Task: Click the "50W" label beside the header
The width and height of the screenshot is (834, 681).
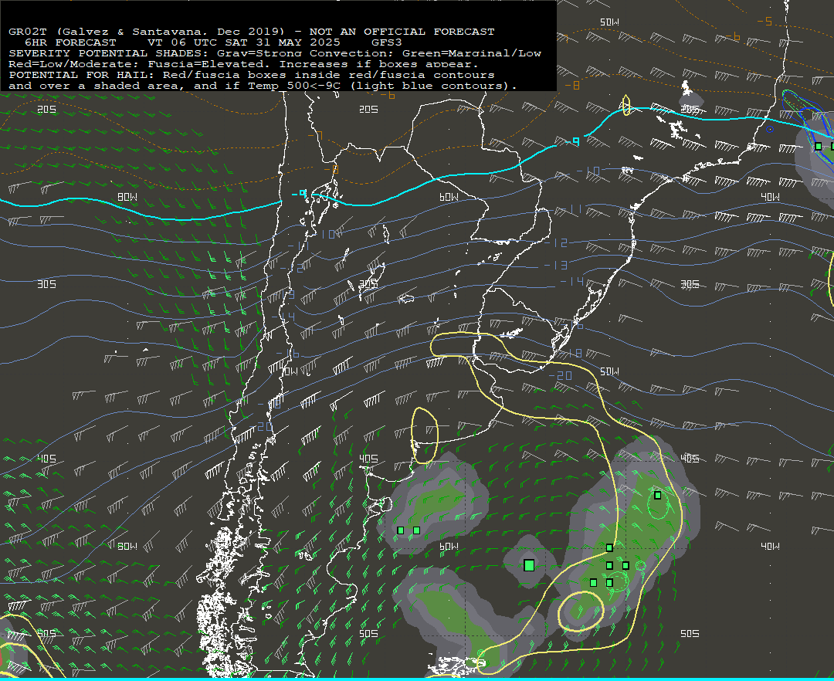Action: point(609,22)
